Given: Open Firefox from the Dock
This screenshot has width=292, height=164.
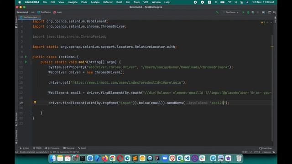Looking at the screenshot, I should point(105,158).
